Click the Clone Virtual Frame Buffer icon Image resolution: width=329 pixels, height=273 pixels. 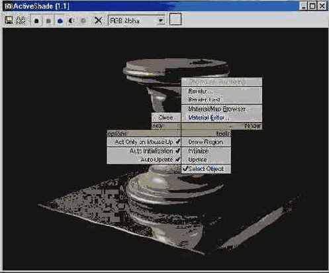click(x=21, y=21)
